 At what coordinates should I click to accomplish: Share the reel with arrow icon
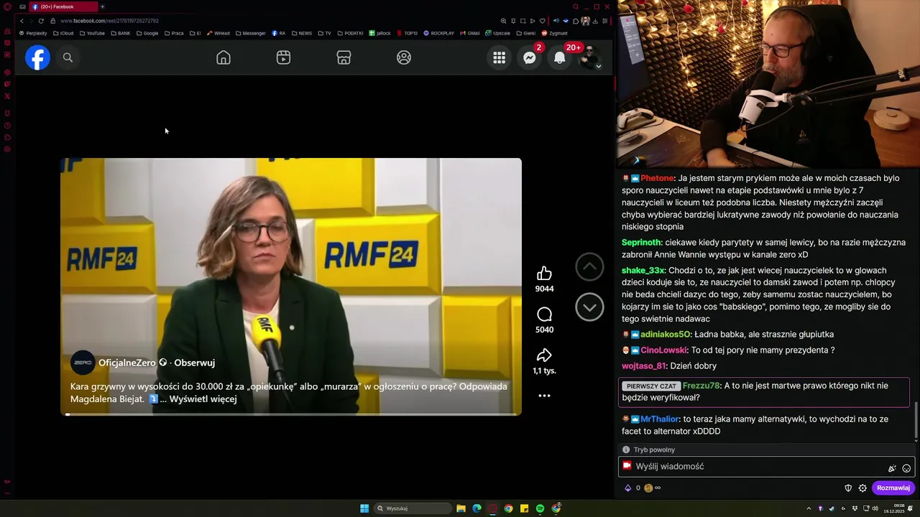pos(544,355)
